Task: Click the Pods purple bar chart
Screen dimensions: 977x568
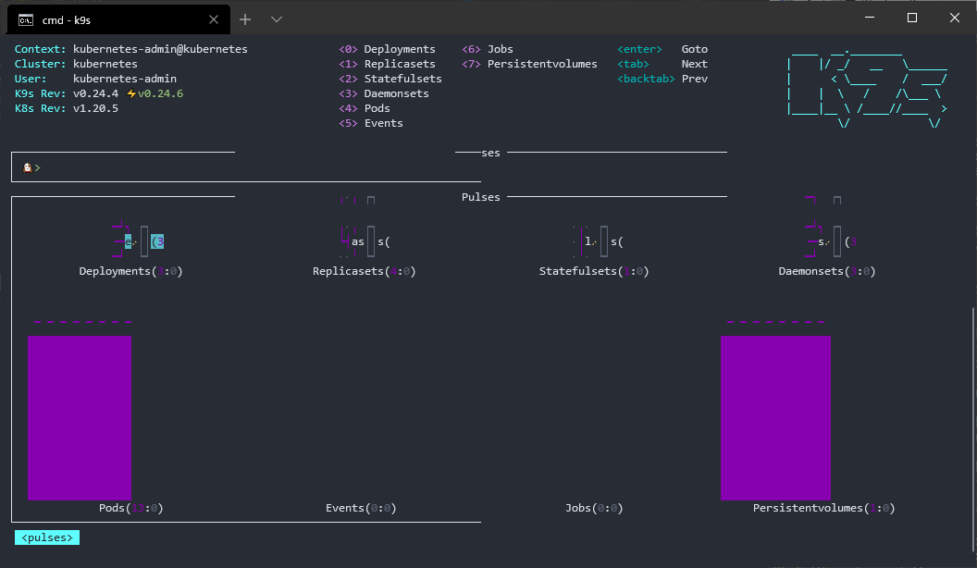Action: (80, 418)
